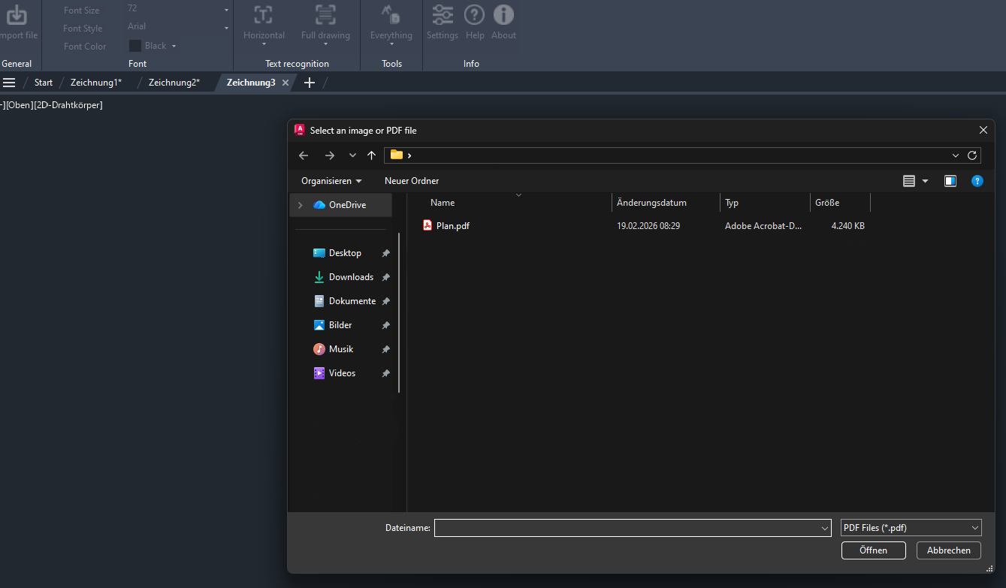Toggle the preview pane button
The image size is (1006, 588).
[950, 181]
